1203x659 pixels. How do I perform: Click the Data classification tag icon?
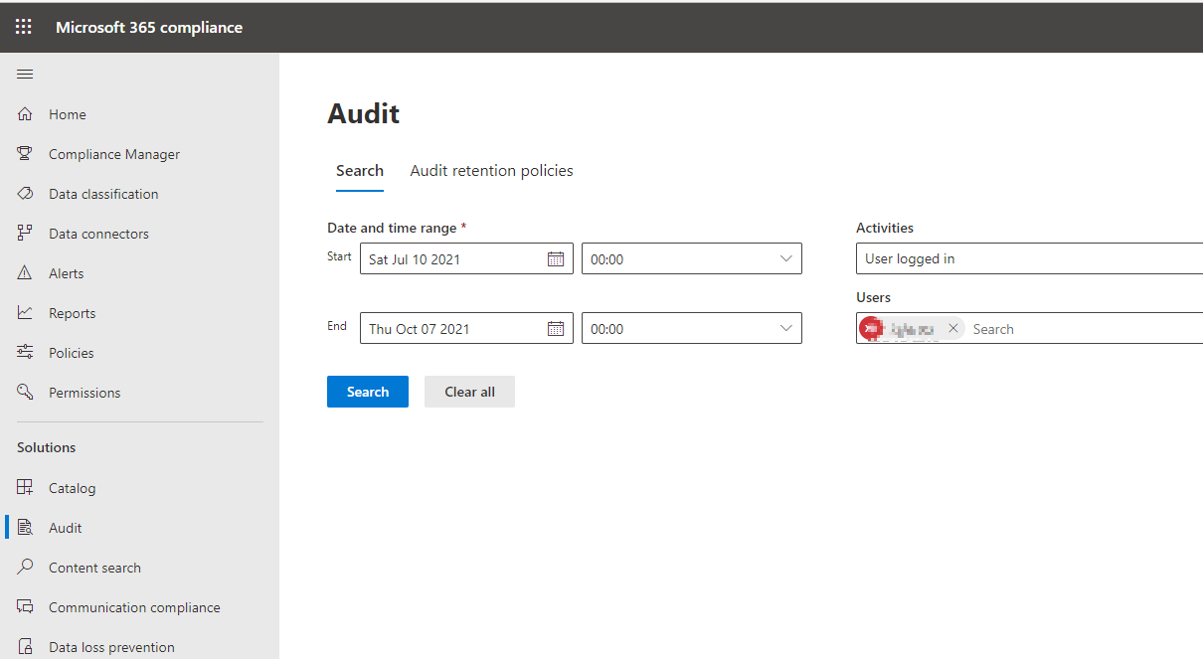pos(26,194)
